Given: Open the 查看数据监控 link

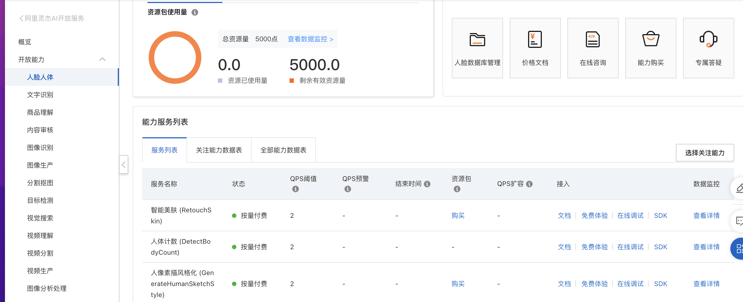Looking at the screenshot, I should [x=311, y=39].
